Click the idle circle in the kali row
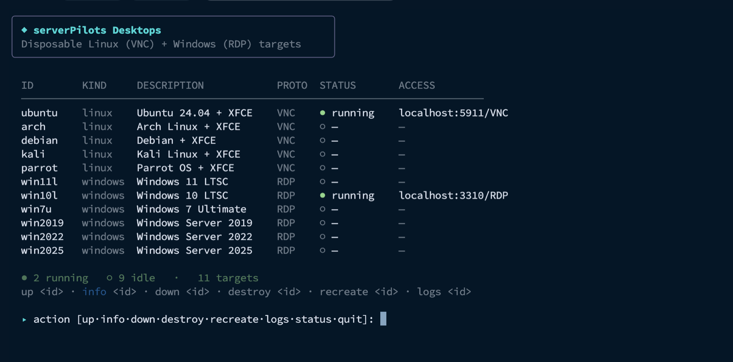 [x=323, y=154]
